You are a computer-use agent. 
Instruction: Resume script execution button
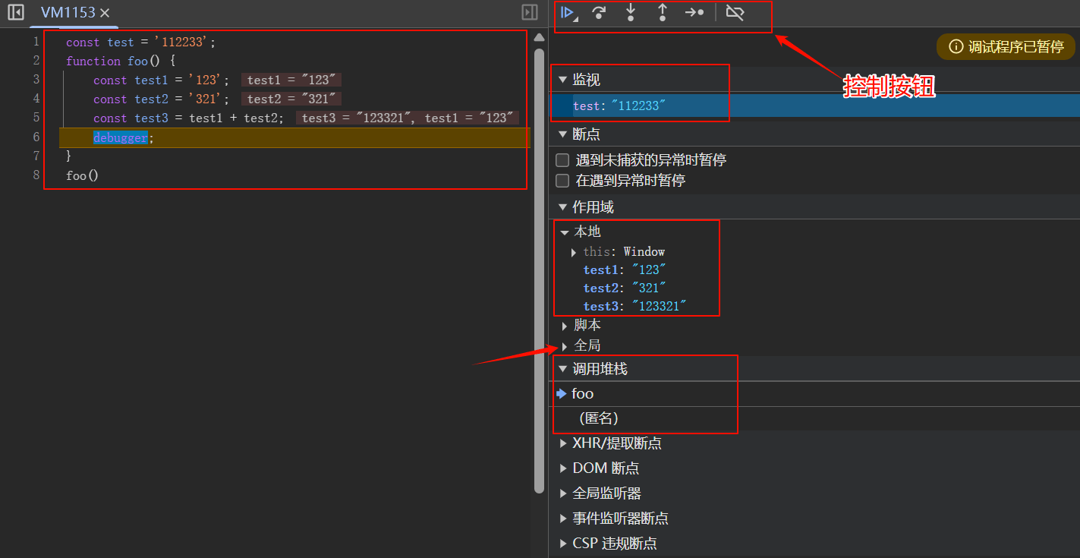point(567,12)
